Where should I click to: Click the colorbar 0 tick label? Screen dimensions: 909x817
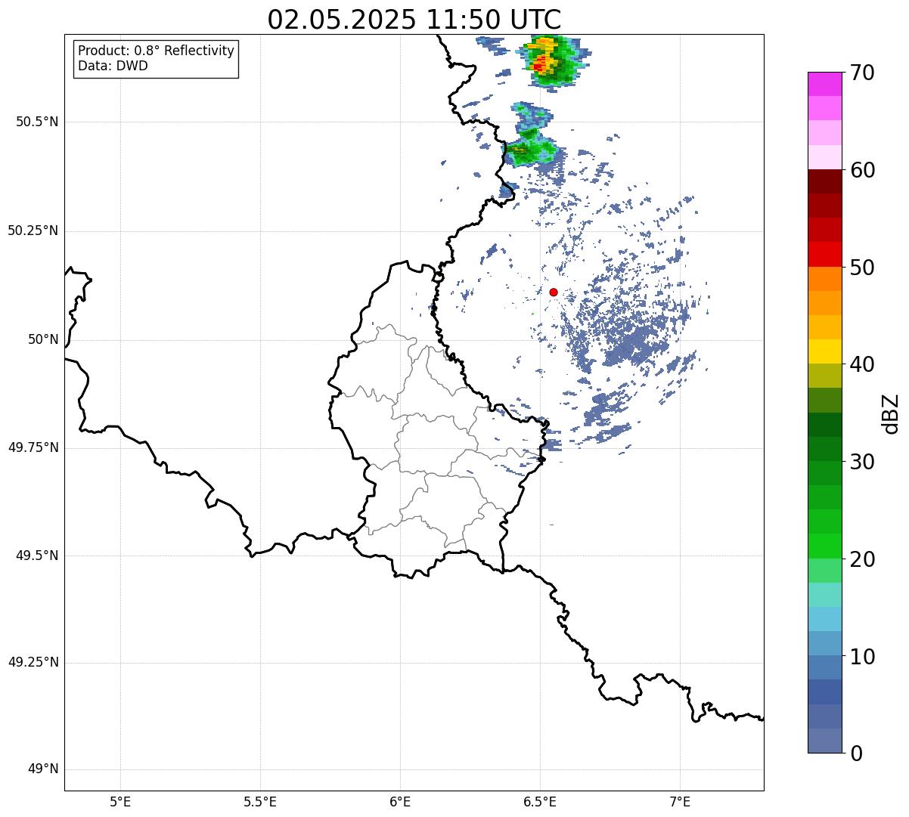[856, 754]
